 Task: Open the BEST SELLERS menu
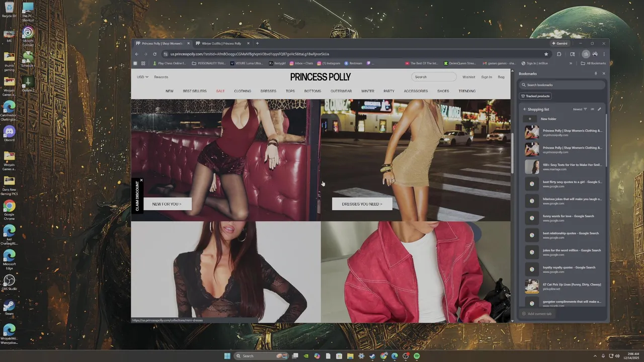click(x=195, y=91)
